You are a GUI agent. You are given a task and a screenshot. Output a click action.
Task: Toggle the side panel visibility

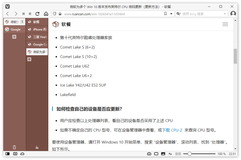(x=8, y=154)
